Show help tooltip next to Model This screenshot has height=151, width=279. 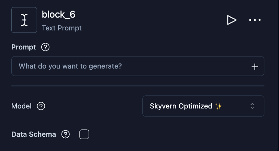(41, 106)
